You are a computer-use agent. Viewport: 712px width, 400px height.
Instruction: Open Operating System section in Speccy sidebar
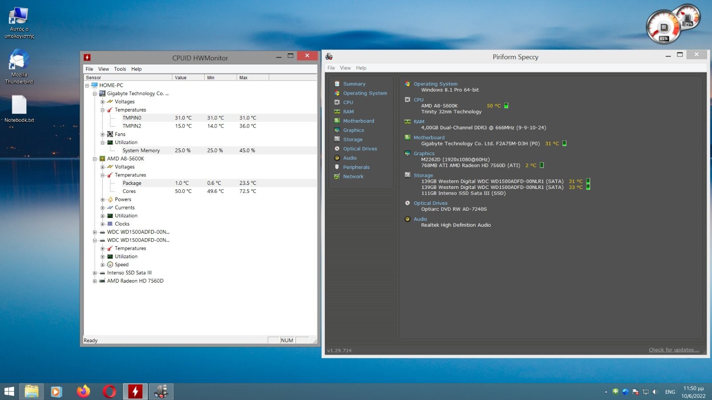click(x=365, y=93)
